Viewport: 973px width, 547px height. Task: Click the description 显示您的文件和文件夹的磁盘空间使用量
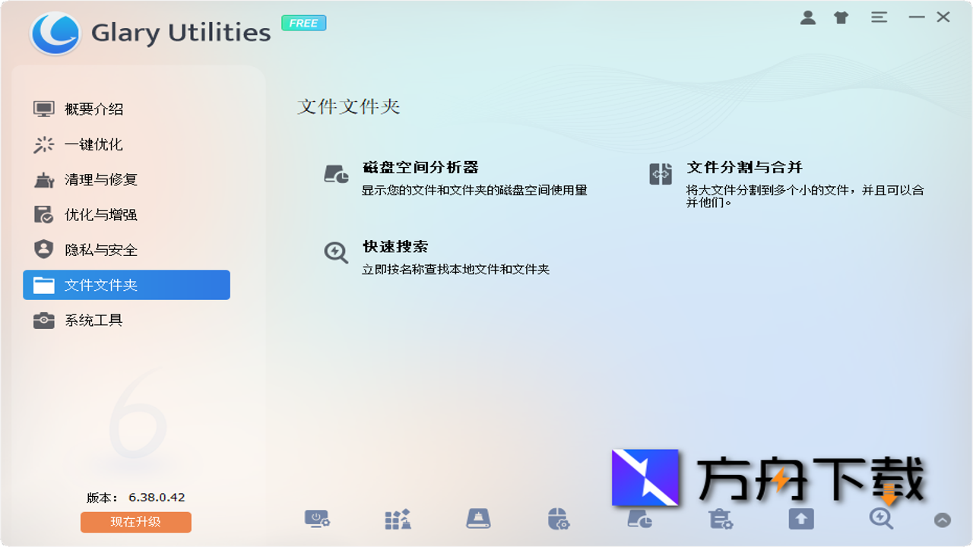(x=474, y=190)
